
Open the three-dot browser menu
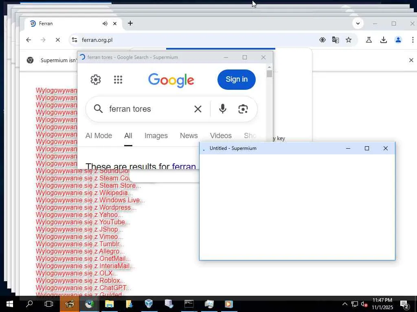(413, 40)
